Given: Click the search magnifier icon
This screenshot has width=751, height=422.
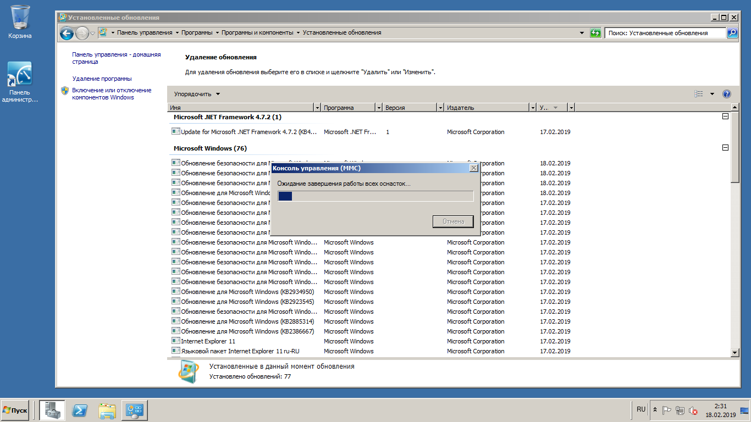Looking at the screenshot, I should (732, 33).
